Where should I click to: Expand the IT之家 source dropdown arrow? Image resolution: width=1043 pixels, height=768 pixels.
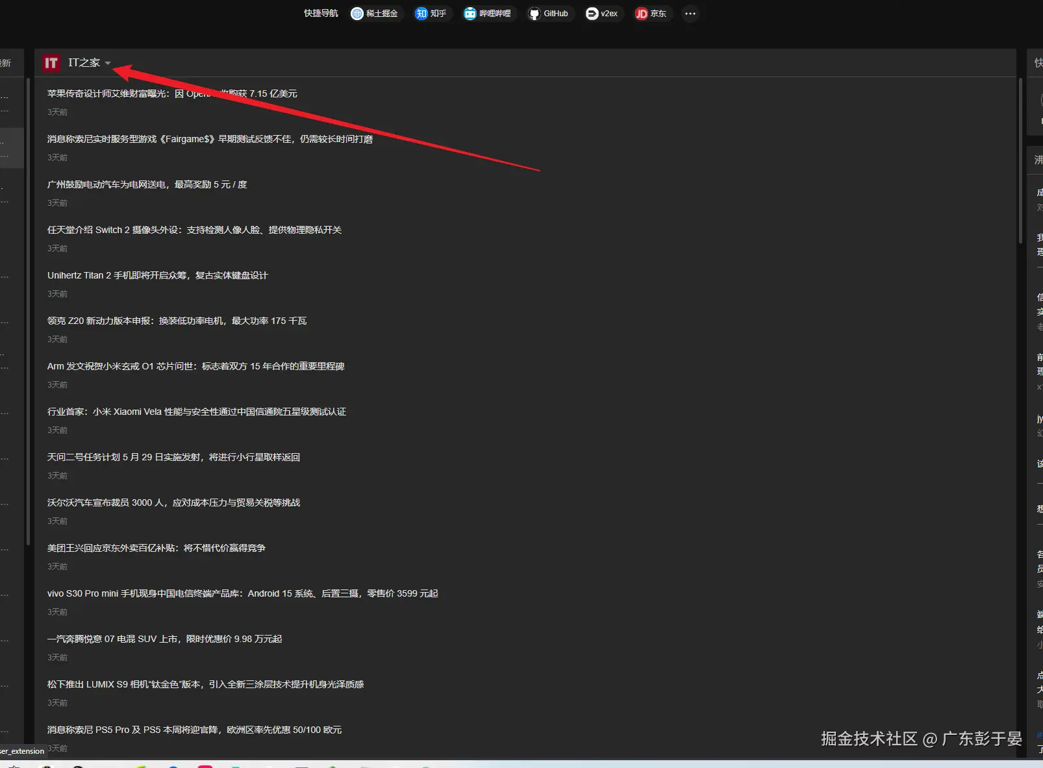[108, 63]
